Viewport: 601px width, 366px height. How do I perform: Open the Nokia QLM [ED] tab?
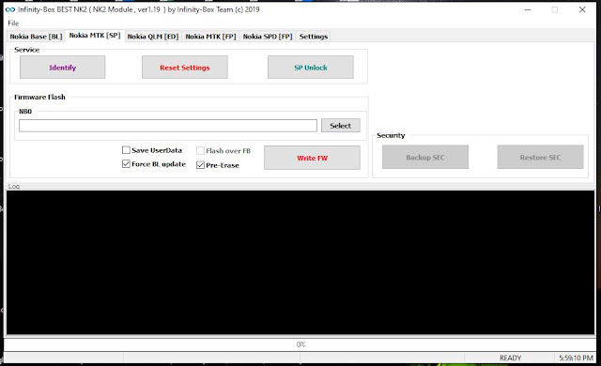(153, 37)
